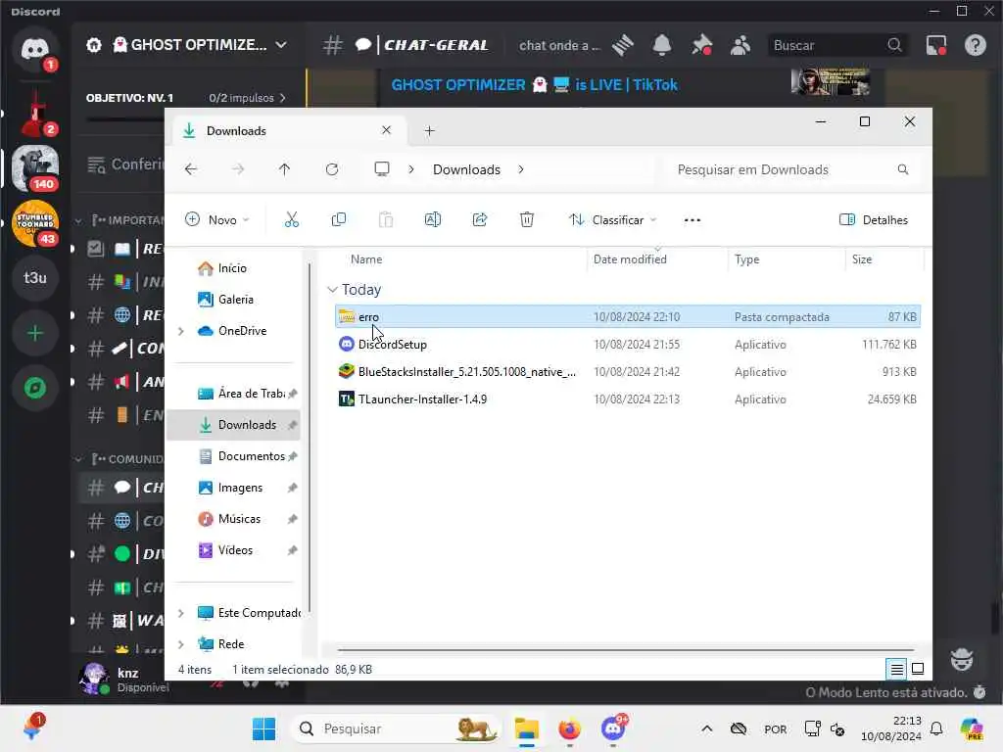Click the Cut icon in Explorer toolbar
The height and width of the screenshot is (752, 1003).
292,220
